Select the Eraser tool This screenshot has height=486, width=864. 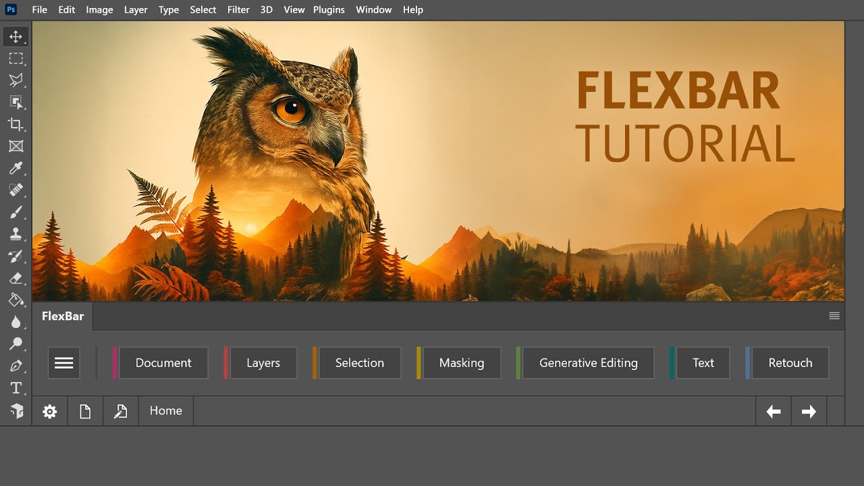[x=16, y=278]
